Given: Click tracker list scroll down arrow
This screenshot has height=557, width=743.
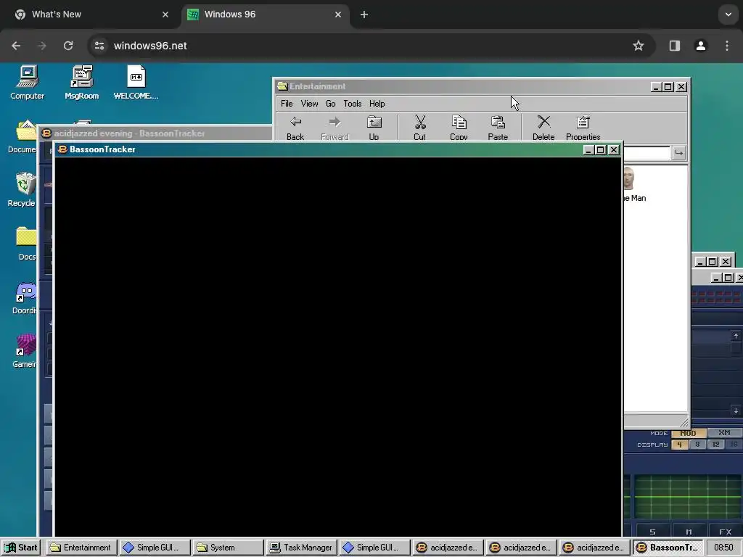Looking at the screenshot, I should [736, 411].
